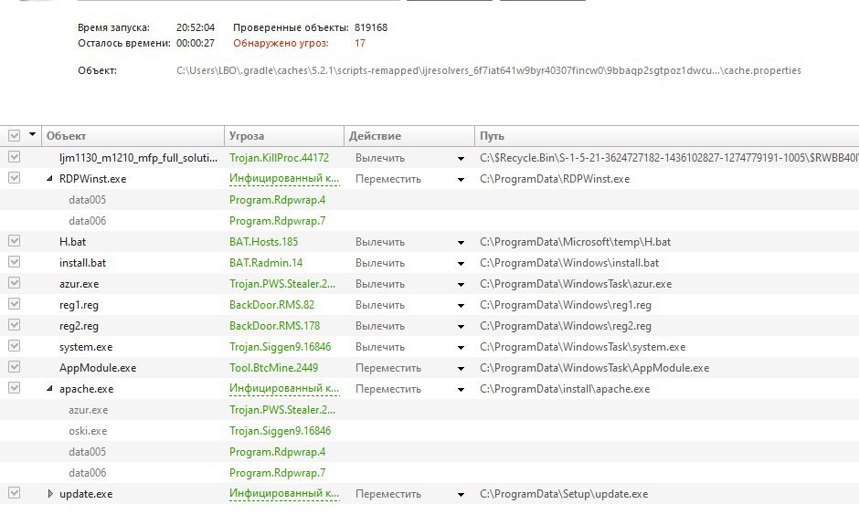Select data006 under RDPWinst.exe
Viewport: 859px width, 525px height.
(x=87, y=221)
